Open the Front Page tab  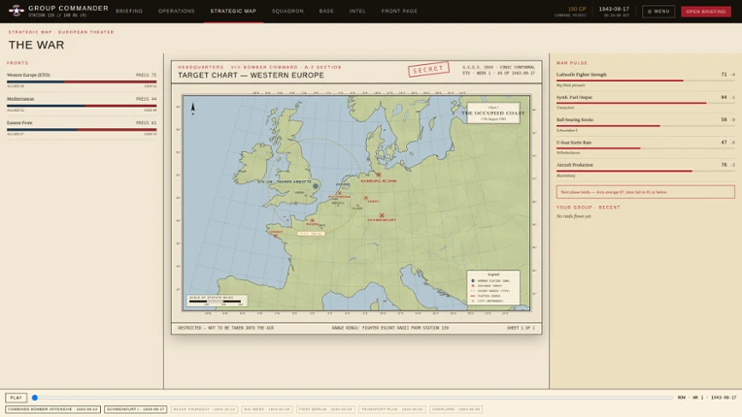pos(399,11)
